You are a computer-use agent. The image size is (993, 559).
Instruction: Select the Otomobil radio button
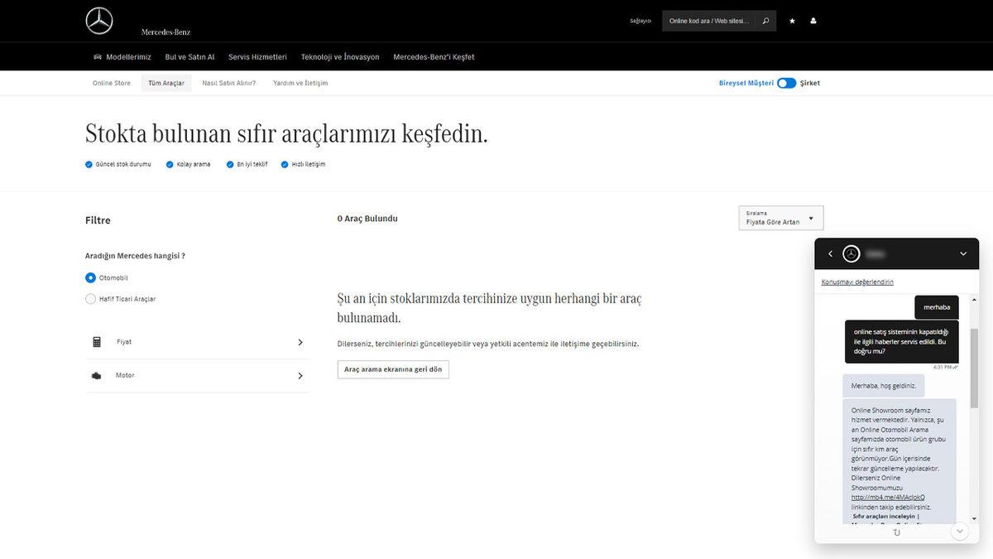pyautogui.click(x=90, y=277)
